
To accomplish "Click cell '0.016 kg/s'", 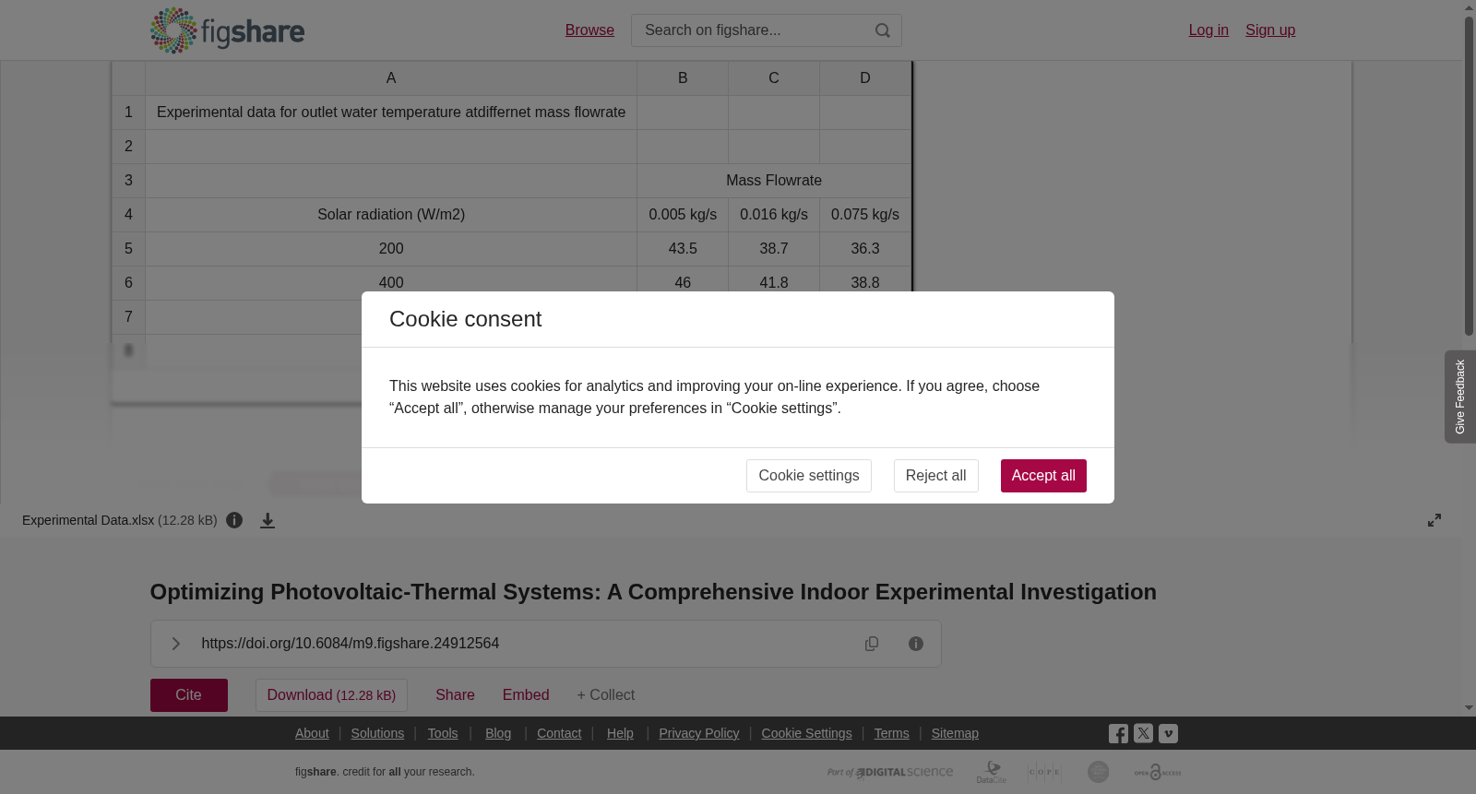I will [x=774, y=215].
